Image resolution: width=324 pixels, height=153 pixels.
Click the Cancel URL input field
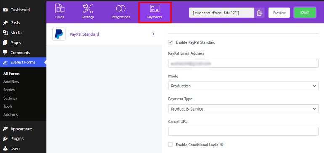tap(243, 131)
